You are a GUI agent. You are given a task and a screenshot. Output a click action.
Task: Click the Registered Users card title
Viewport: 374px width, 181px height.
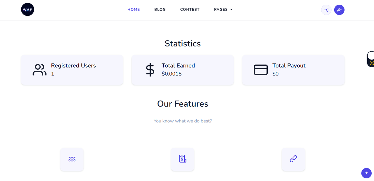click(x=73, y=66)
